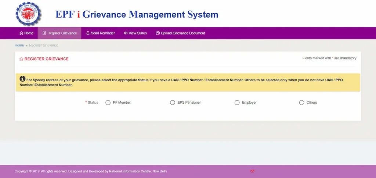Select the PF Member radio button
The image size is (376, 178).
point(108,103)
